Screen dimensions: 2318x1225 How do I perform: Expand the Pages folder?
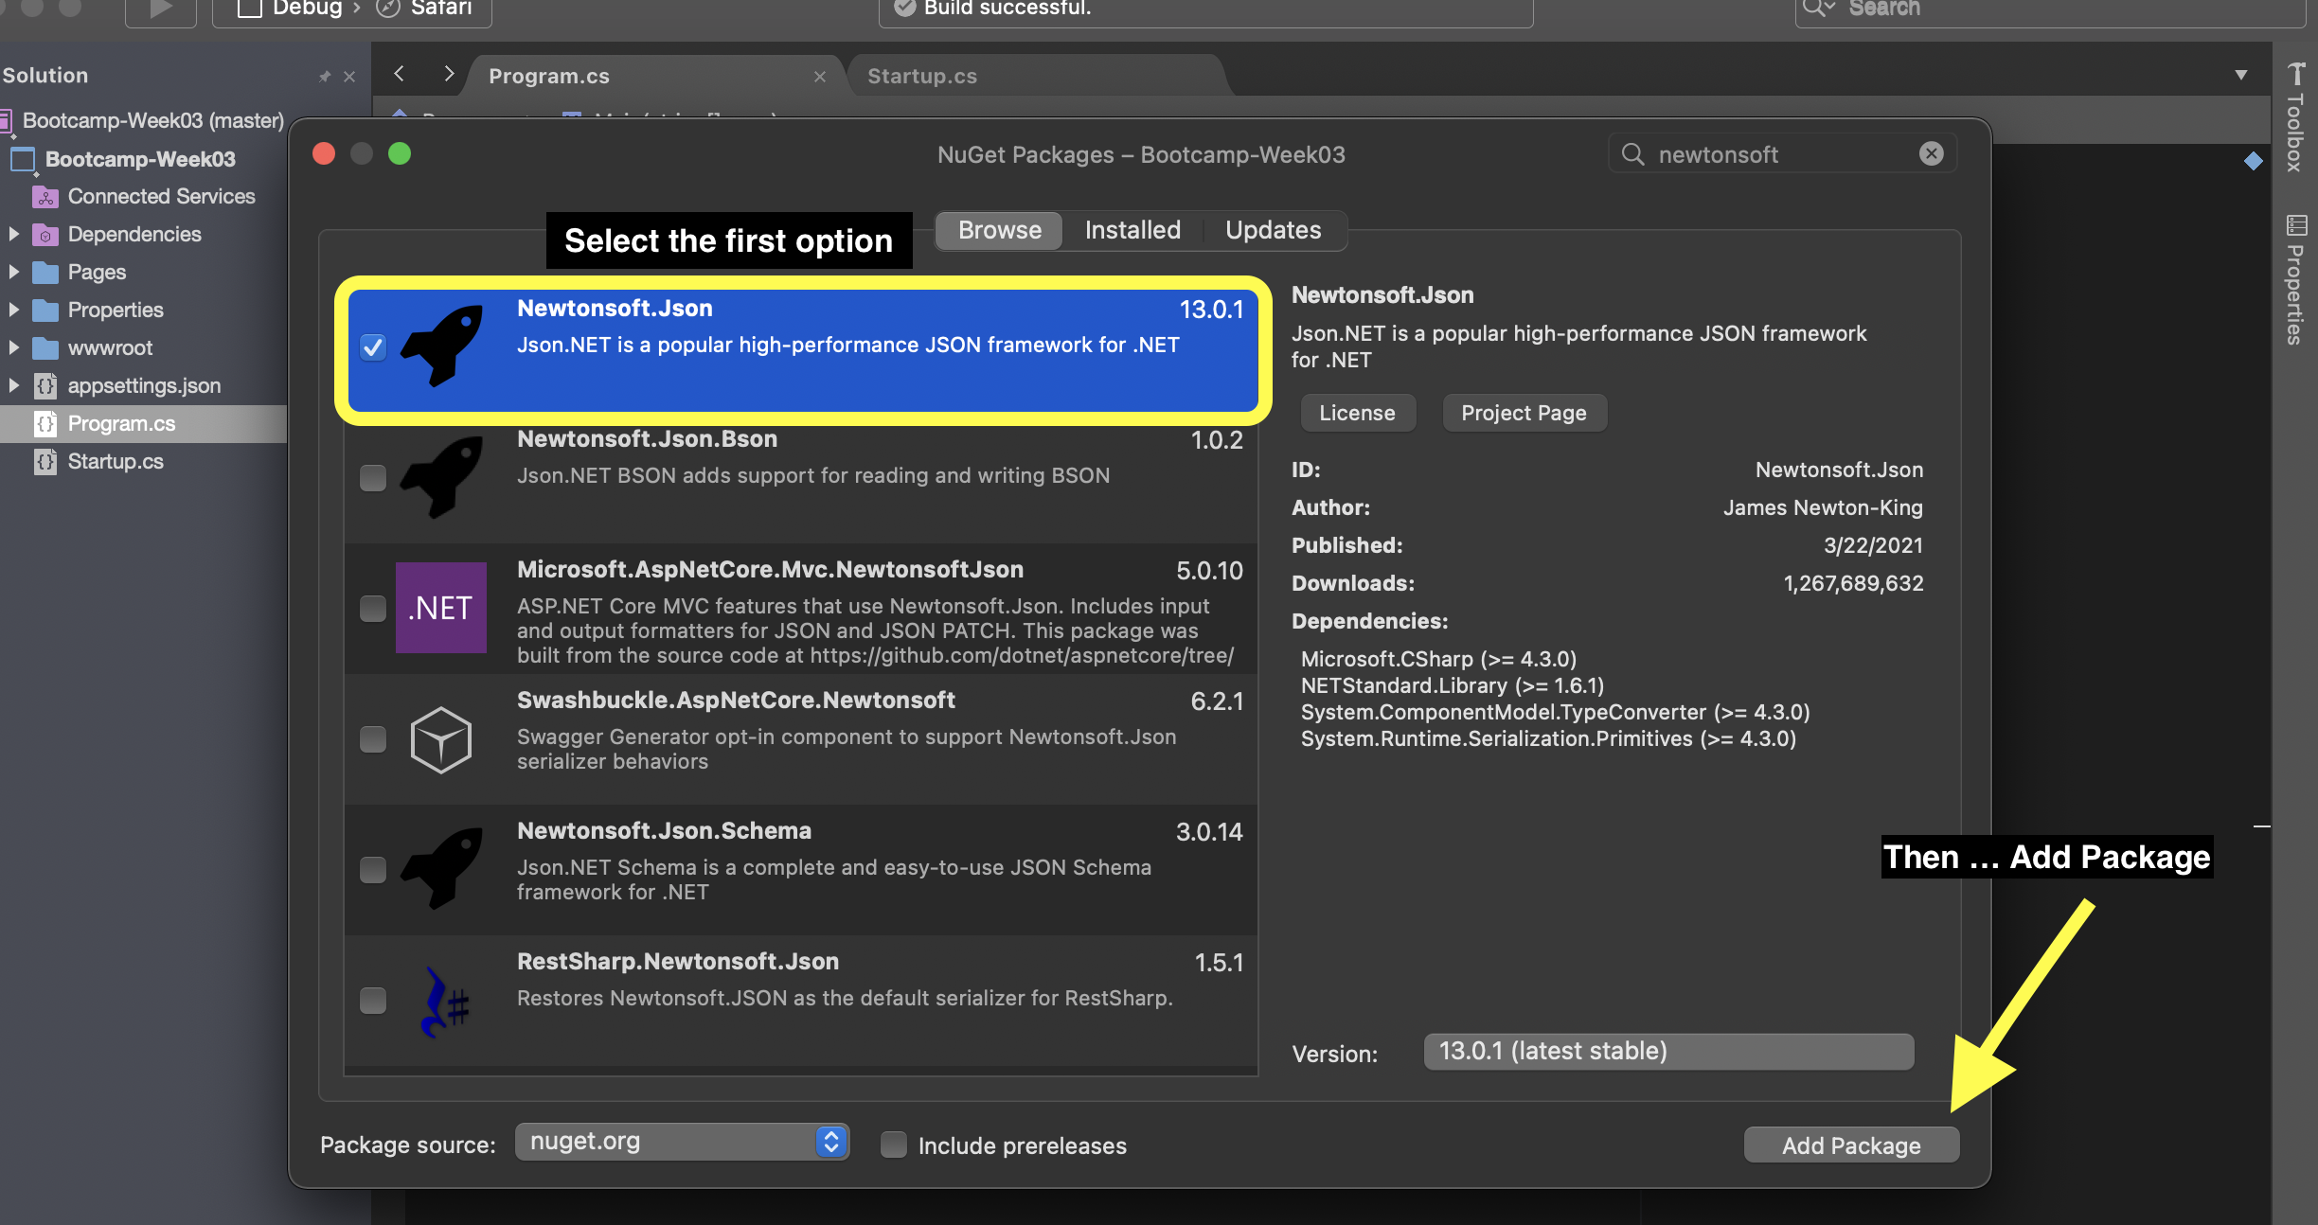(x=13, y=272)
